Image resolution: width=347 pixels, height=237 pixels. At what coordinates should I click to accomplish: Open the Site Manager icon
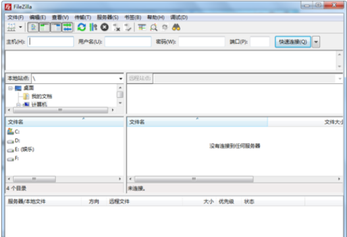click(x=11, y=27)
